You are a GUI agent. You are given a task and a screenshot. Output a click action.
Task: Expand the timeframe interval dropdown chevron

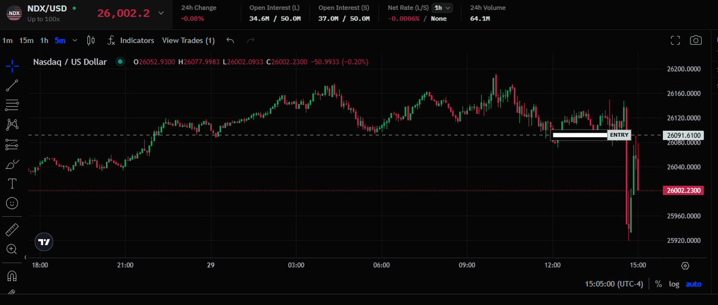(74, 41)
